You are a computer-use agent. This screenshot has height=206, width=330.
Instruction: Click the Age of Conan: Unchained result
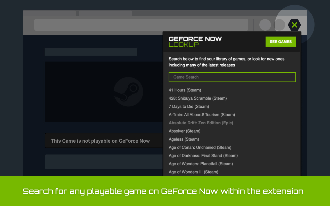tap(200, 147)
